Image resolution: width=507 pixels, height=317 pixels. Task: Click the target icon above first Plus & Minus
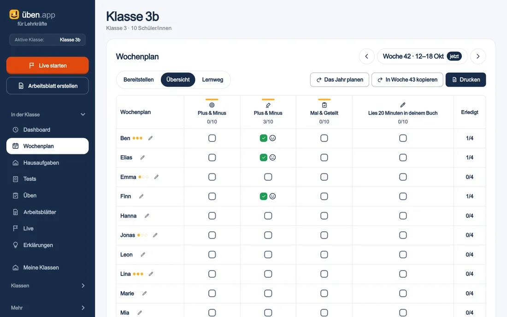212,105
